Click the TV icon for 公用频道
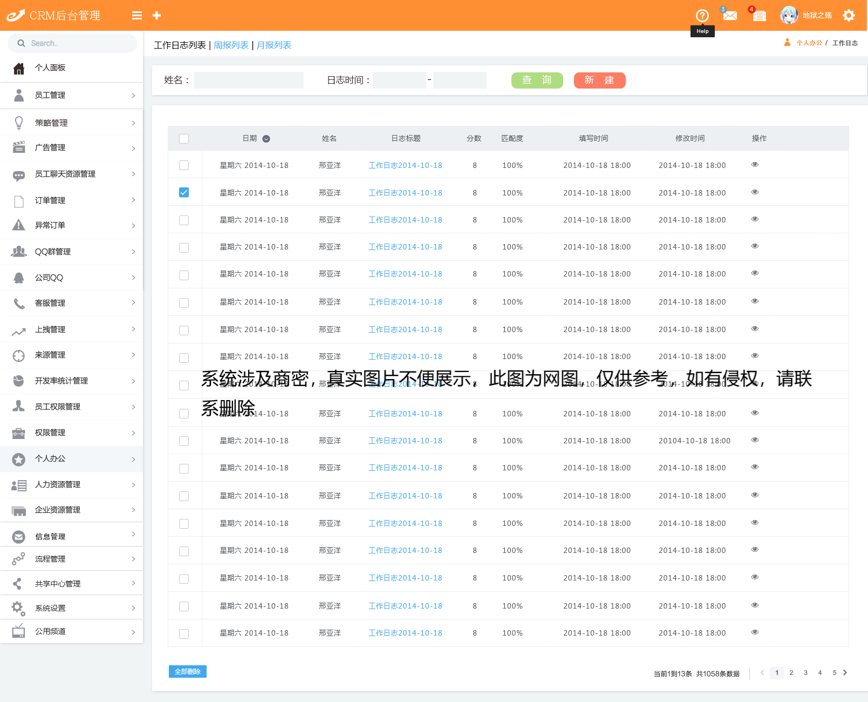The height and width of the screenshot is (702, 868). (x=19, y=631)
